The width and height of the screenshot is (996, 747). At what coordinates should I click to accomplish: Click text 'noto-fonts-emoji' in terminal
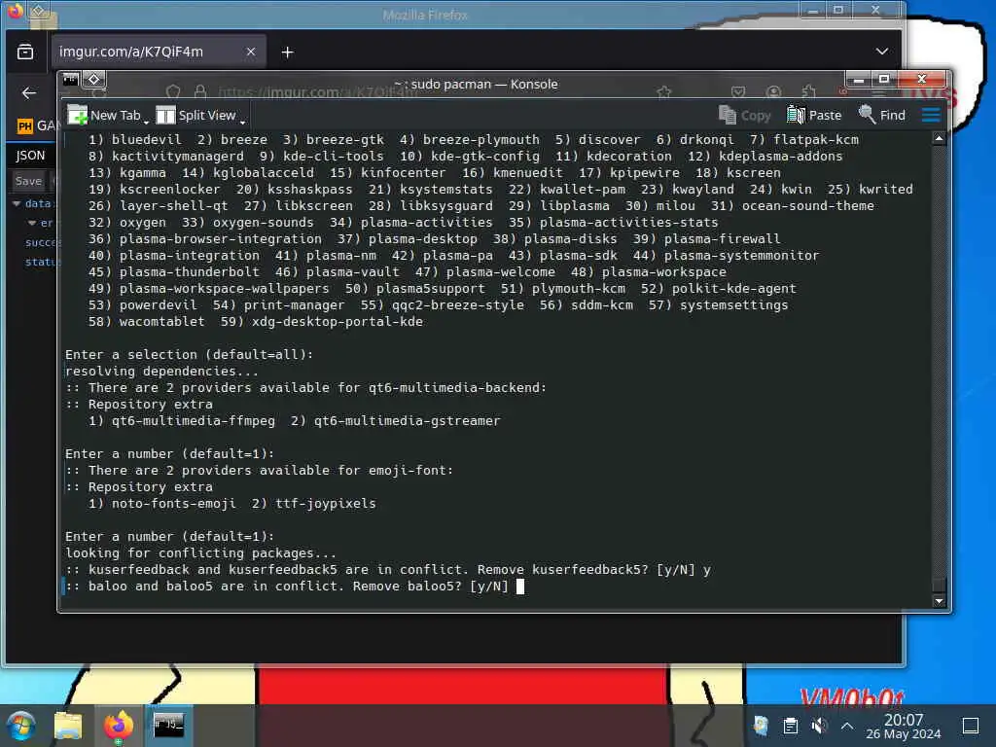tap(174, 503)
